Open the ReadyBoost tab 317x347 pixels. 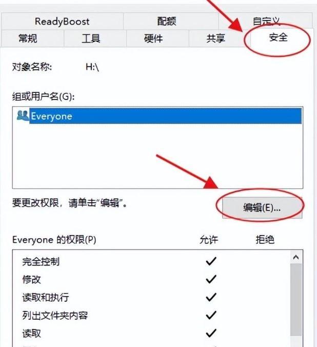click(x=62, y=21)
